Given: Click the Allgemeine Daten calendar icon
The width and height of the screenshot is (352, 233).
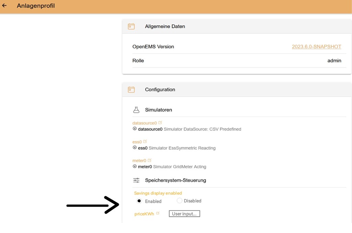Looking at the screenshot, I should click(131, 26).
